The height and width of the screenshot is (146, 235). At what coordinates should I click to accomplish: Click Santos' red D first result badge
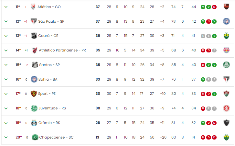[203, 65]
